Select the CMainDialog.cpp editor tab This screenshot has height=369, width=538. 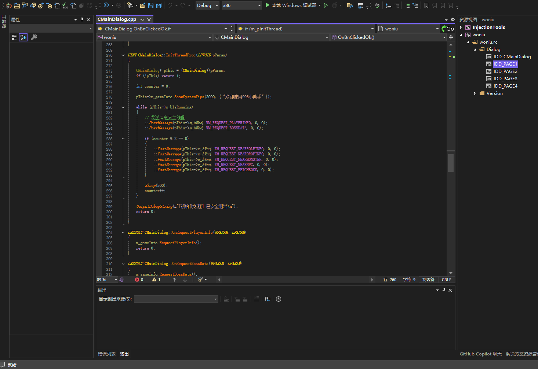point(117,19)
